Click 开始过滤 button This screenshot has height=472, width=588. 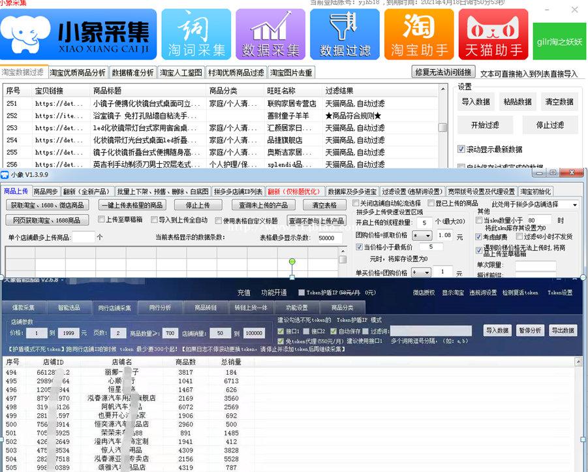(485, 125)
